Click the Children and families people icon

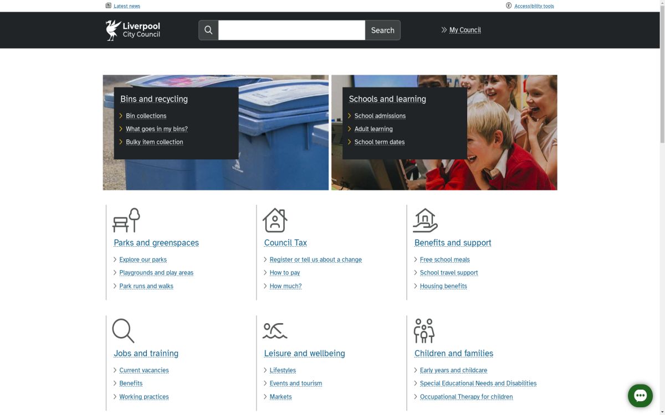[x=423, y=330]
